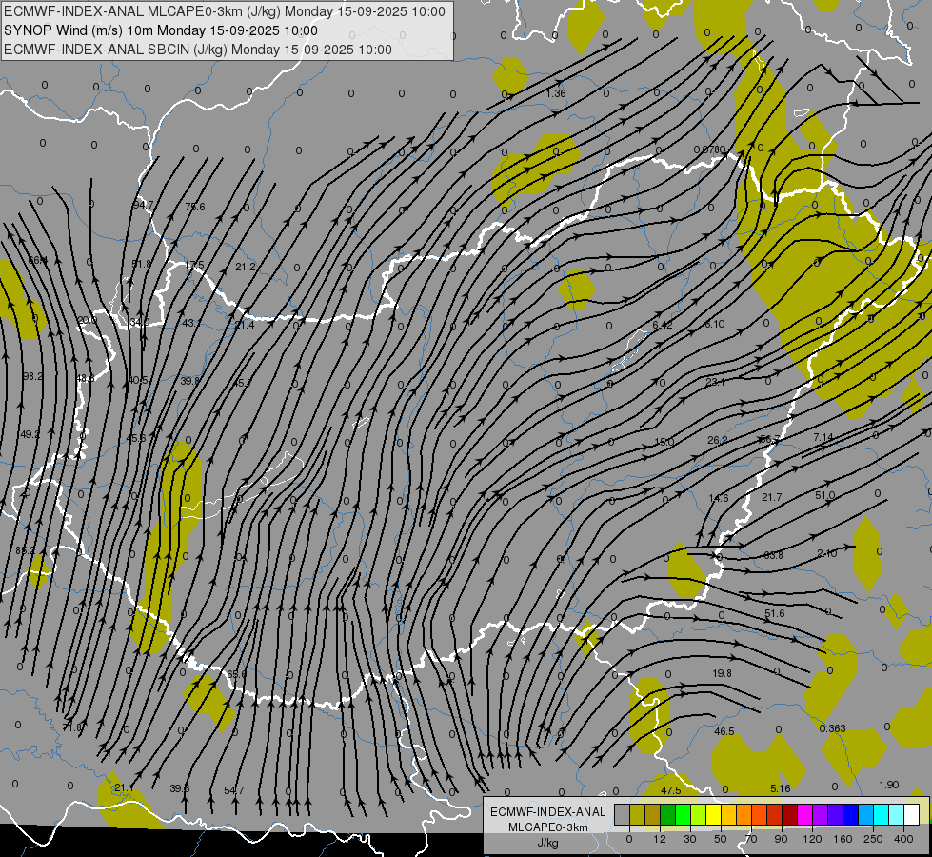The height and width of the screenshot is (857, 932).
Task: Click the MLCAPE0-3km title line in header
Action: [x=225, y=11]
